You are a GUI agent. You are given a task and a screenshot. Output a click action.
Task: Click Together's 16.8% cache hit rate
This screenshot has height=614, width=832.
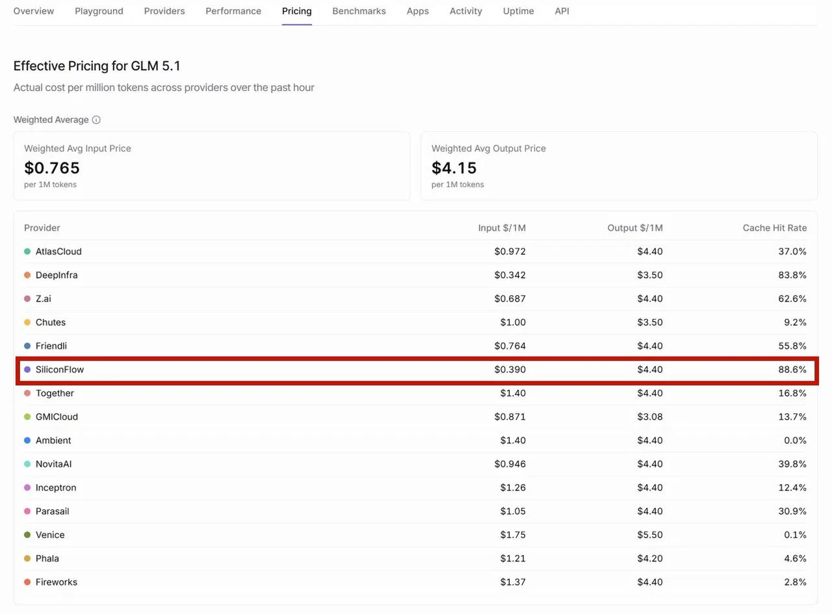pyautogui.click(x=792, y=393)
